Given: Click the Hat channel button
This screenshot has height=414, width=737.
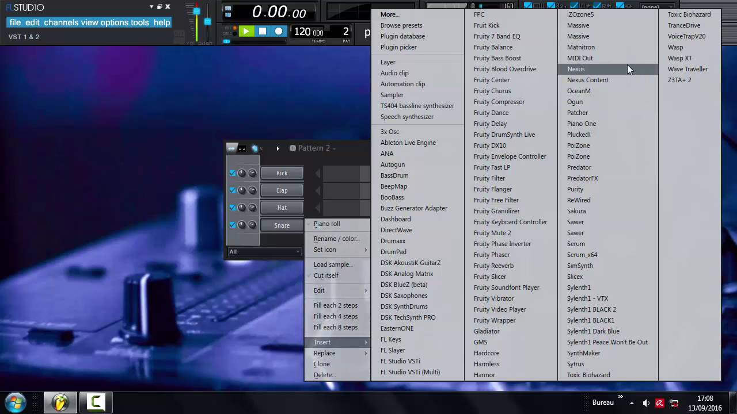Looking at the screenshot, I should [282, 208].
